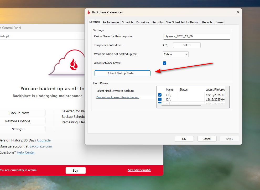Switch to the Performance tab

pyautogui.click(x=111, y=22)
